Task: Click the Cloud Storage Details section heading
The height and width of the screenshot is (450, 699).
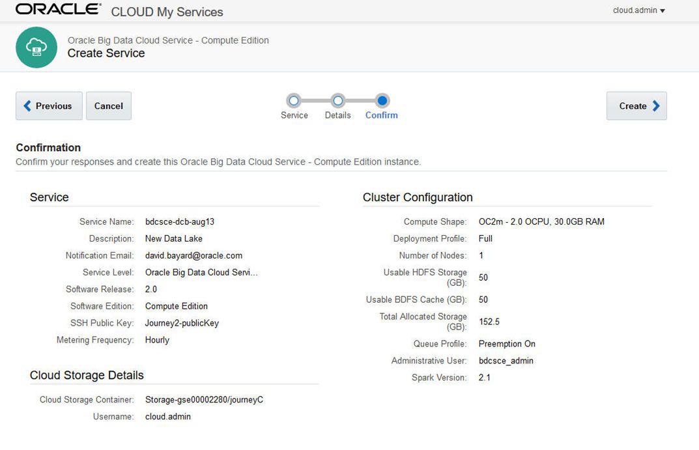Action: click(87, 375)
